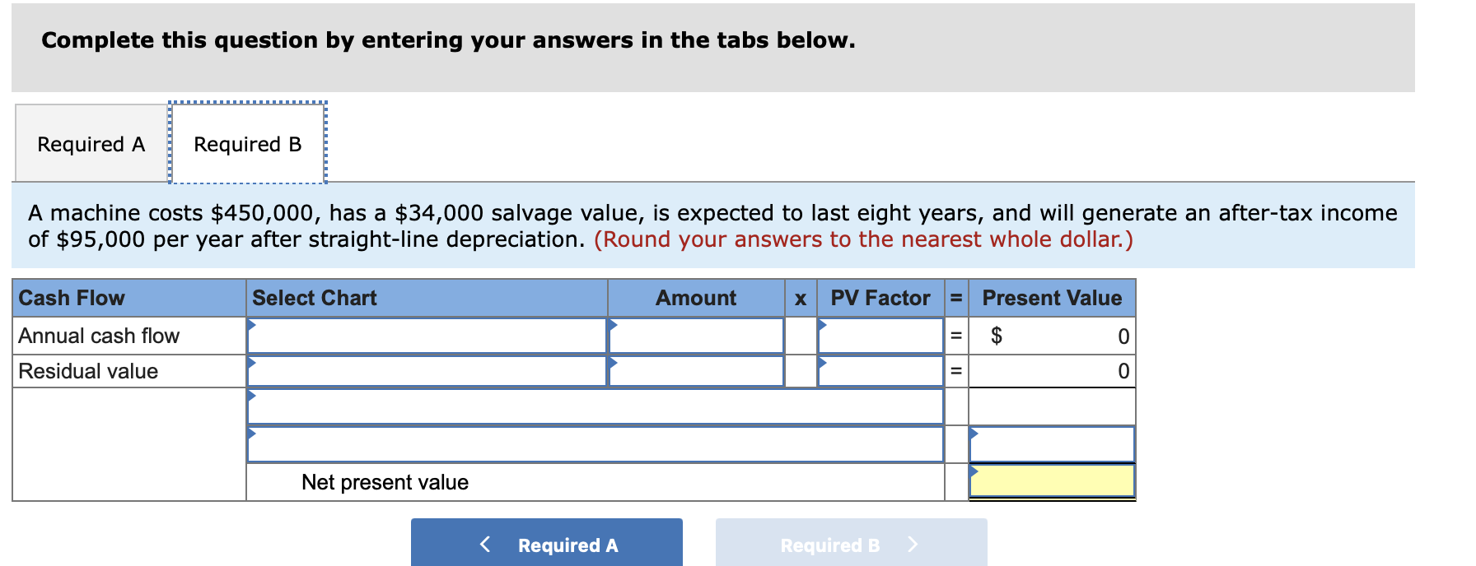Switch to the Required A tab

[90, 143]
